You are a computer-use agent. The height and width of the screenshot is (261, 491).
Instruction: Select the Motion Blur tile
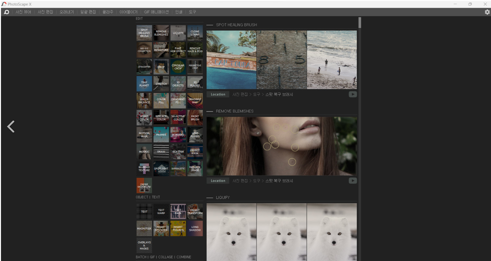click(x=144, y=135)
